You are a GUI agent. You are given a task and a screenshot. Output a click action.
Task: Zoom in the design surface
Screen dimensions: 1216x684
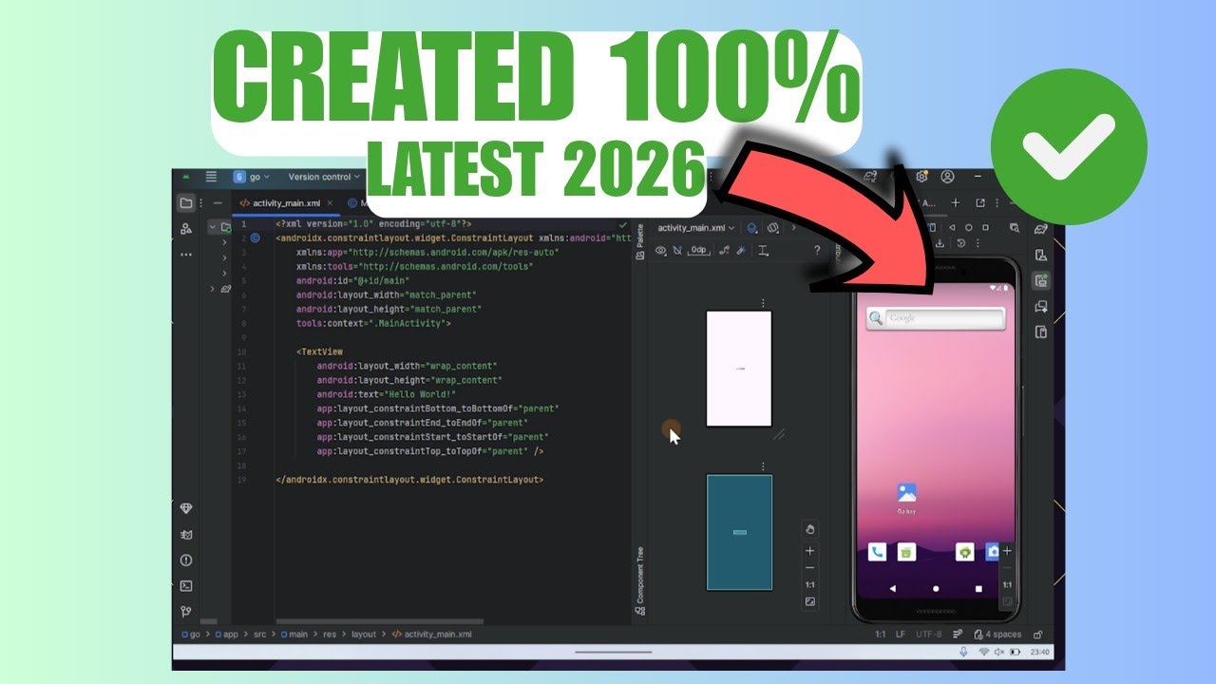point(810,550)
